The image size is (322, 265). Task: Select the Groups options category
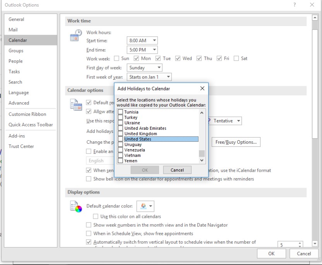(x=31, y=51)
